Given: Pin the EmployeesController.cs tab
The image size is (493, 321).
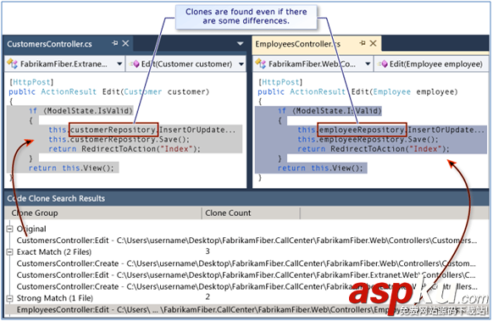Looking at the screenshot, I should (x=363, y=43).
